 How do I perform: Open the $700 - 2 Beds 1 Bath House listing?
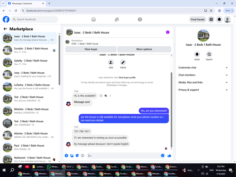pyautogui.click(x=84, y=44)
